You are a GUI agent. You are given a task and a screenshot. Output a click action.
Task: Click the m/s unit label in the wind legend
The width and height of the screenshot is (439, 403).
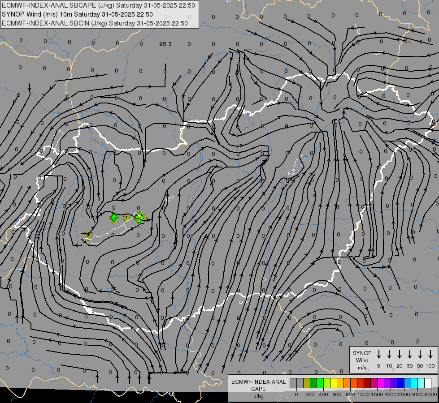coord(362,368)
